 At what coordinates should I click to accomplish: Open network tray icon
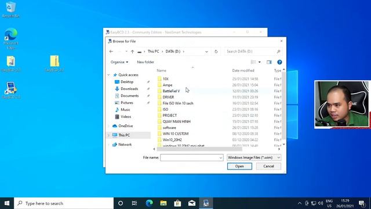[x=314, y=203]
